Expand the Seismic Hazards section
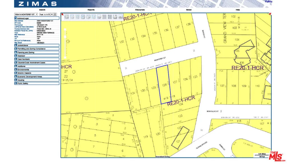287x164 pixels. click(x=36, y=73)
